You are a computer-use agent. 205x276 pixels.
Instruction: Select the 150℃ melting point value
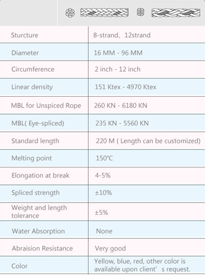[x=104, y=158]
